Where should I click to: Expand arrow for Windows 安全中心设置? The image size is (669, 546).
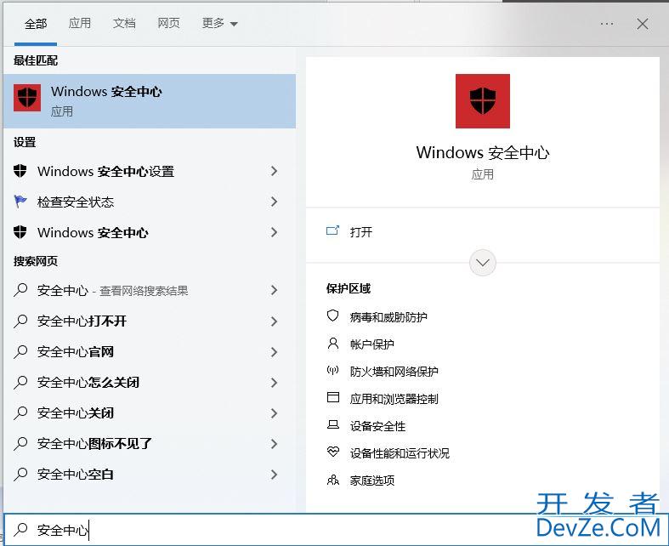[274, 171]
